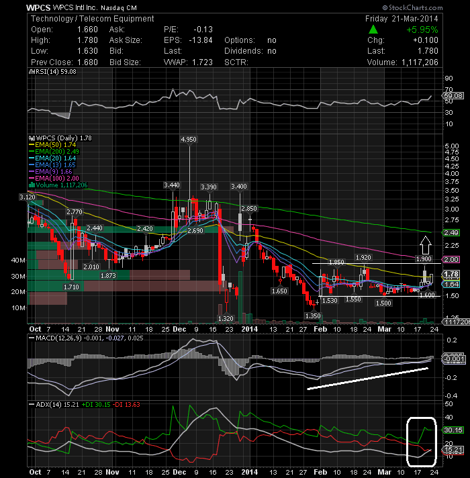The height and width of the screenshot is (478, 470).
Task: Click the +DI 30.15 legend text
Action: [96, 405]
